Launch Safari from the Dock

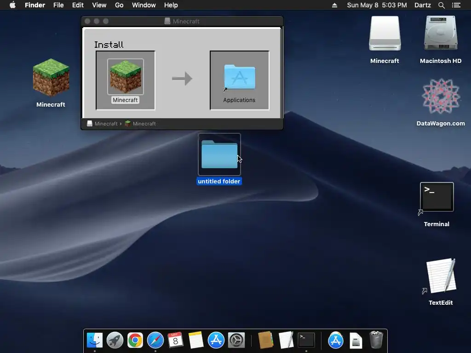(155, 341)
